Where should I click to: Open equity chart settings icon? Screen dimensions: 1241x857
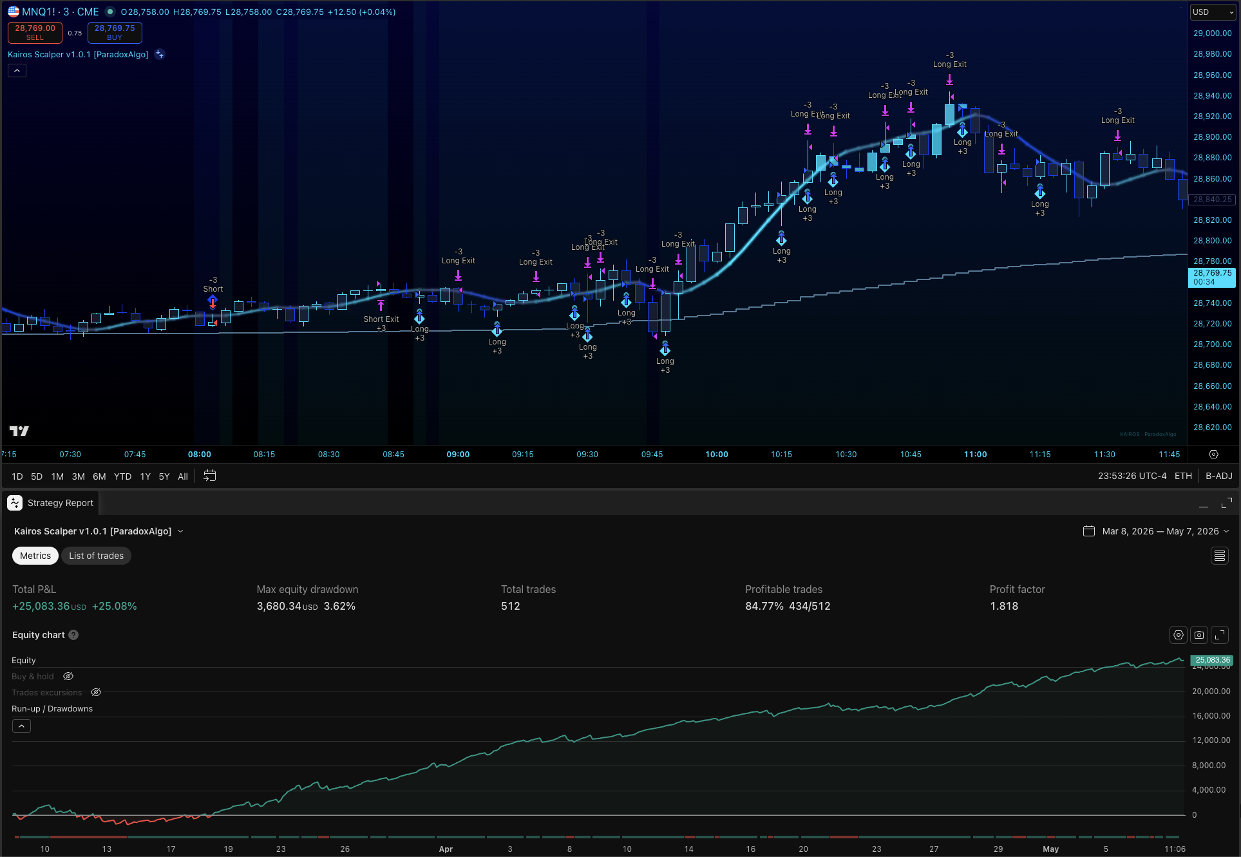point(1178,635)
